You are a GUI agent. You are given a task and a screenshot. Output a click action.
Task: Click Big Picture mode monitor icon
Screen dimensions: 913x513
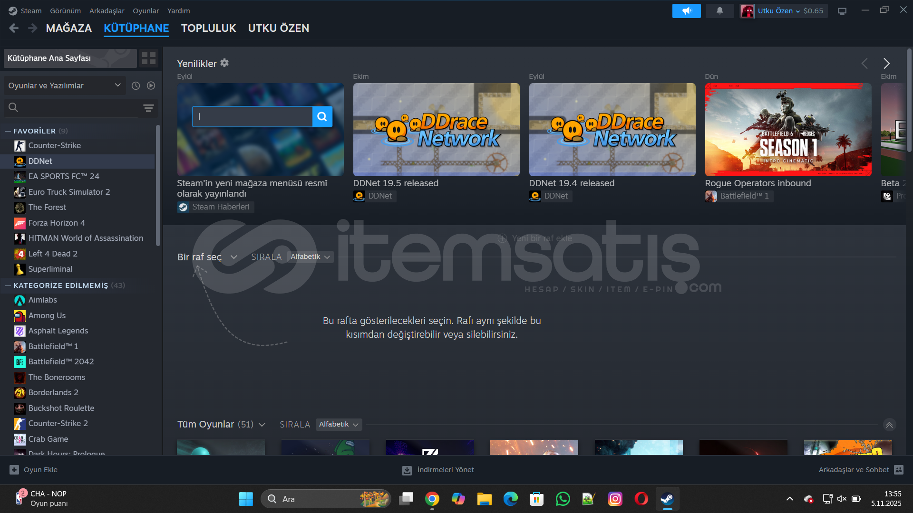point(842,11)
